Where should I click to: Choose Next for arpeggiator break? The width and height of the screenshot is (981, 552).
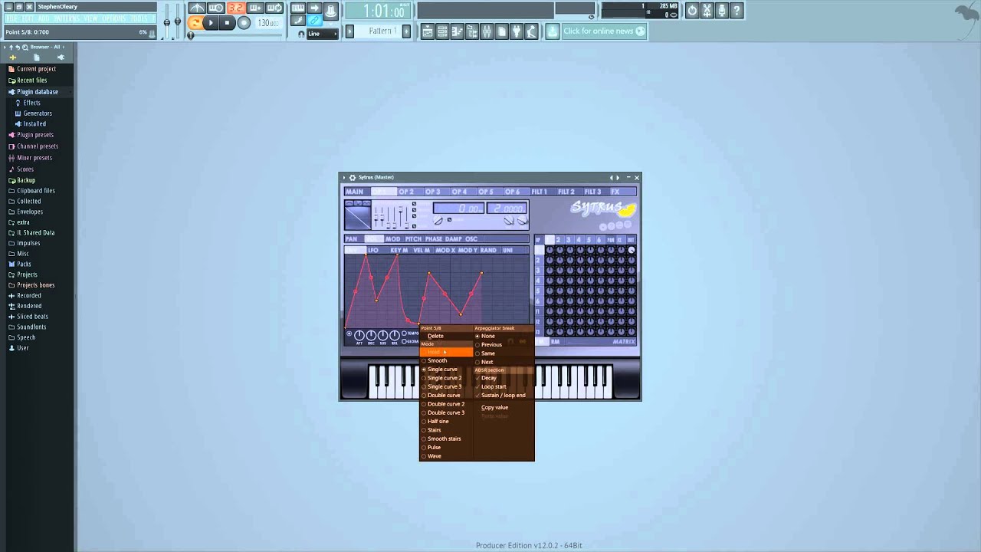click(x=504, y=362)
